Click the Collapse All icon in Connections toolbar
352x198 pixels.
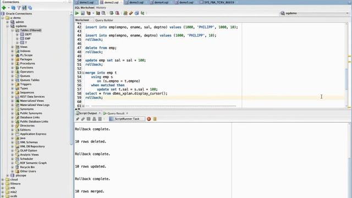pyautogui.click(x=30, y=8)
